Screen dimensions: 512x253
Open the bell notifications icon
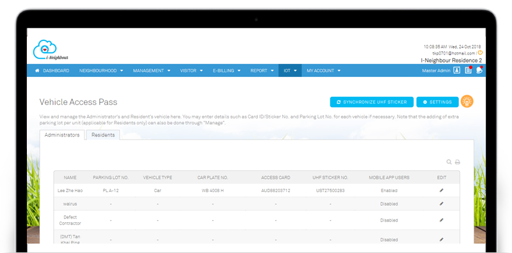[x=479, y=70]
